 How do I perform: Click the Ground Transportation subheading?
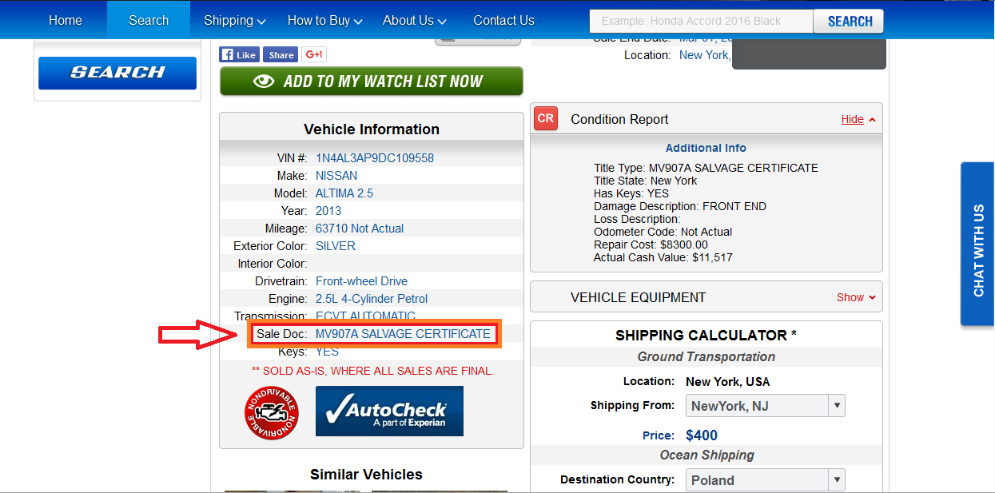(x=706, y=356)
